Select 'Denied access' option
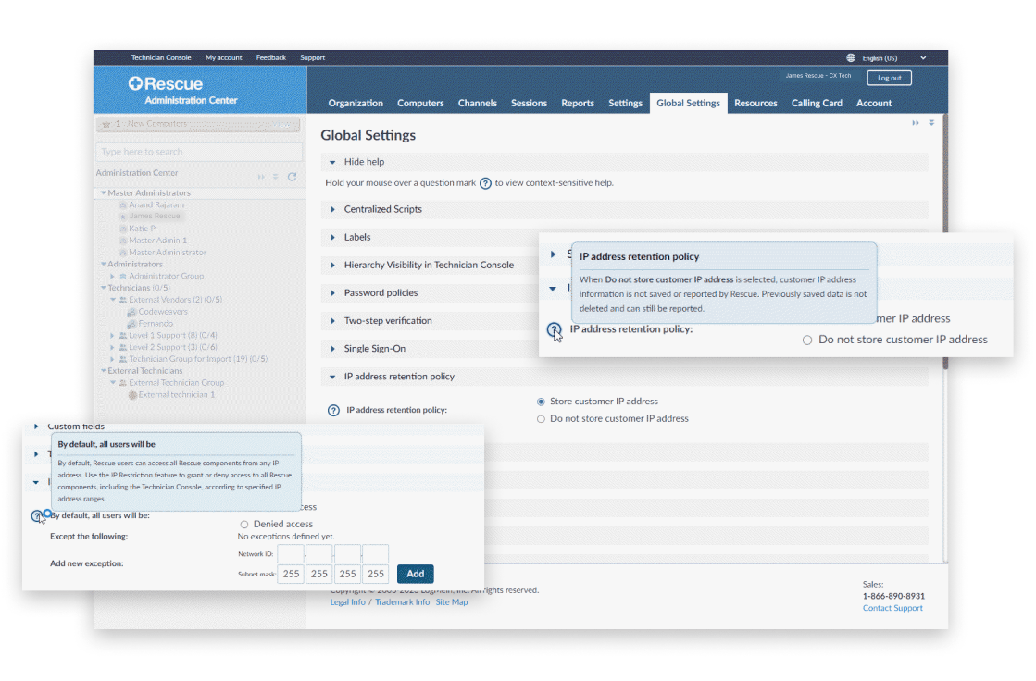Screen dimensions: 1036x681 click(x=243, y=524)
